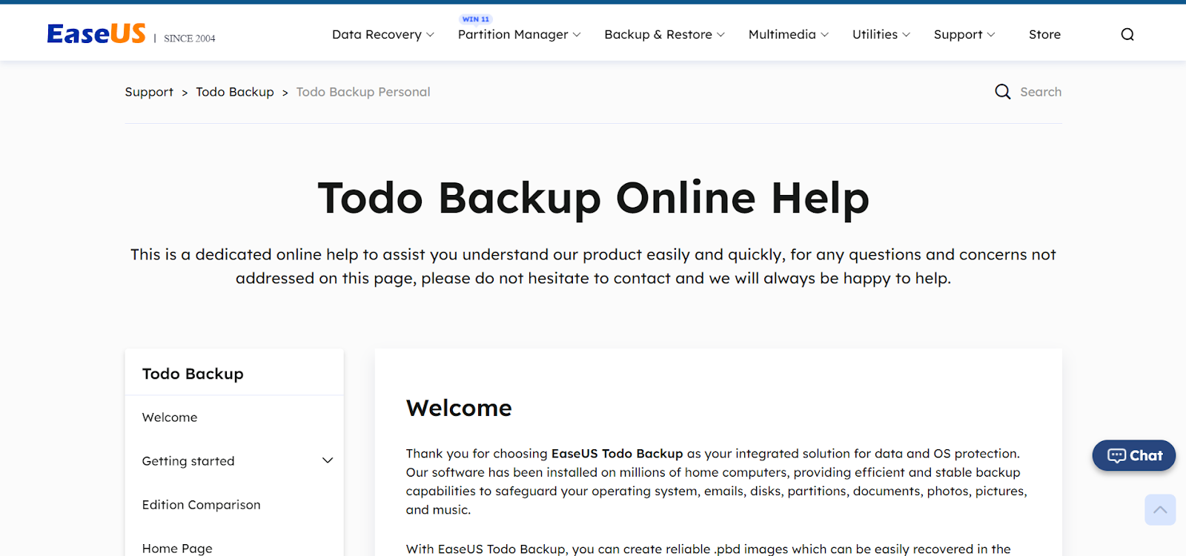Screen dimensions: 1186x556
Task: Open the header search magnifier icon
Action: 1127,34
